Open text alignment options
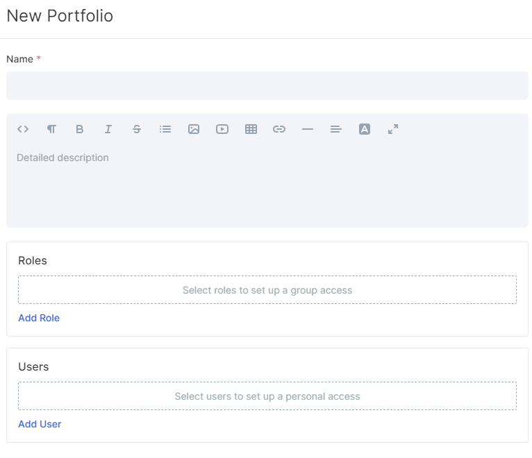This screenshot has height=458, width=532. click(336, 129)
